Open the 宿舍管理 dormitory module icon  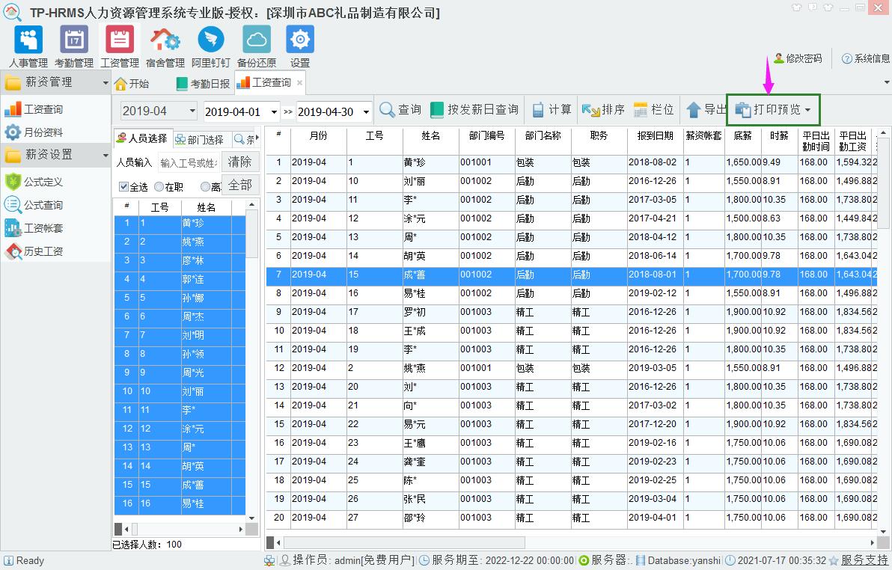[x=165, y=46]
